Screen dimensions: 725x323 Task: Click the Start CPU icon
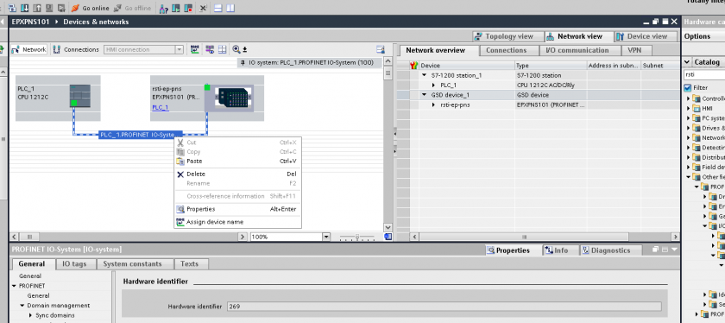tap(176, 9)
